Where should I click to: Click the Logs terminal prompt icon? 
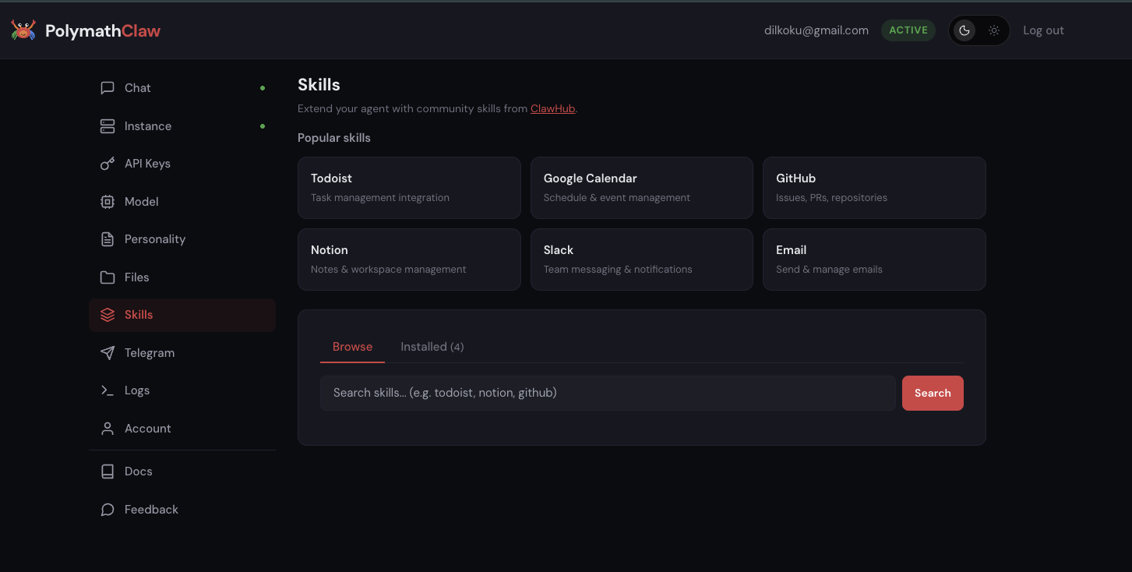[108, 390]
